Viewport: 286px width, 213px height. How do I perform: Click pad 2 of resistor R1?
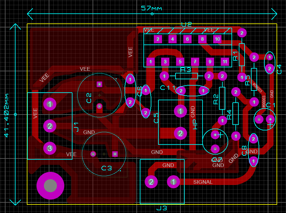click(242, 33)
